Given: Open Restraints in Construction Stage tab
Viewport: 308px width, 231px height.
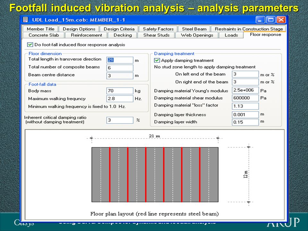Looking at the screenshot, I should tap(249, 29).
